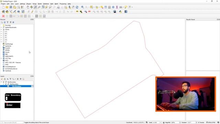This screenshot has height=124, width=220.
Task: Toggle visibility of top Site Boundary group
Action: click(x=4, y=82)
